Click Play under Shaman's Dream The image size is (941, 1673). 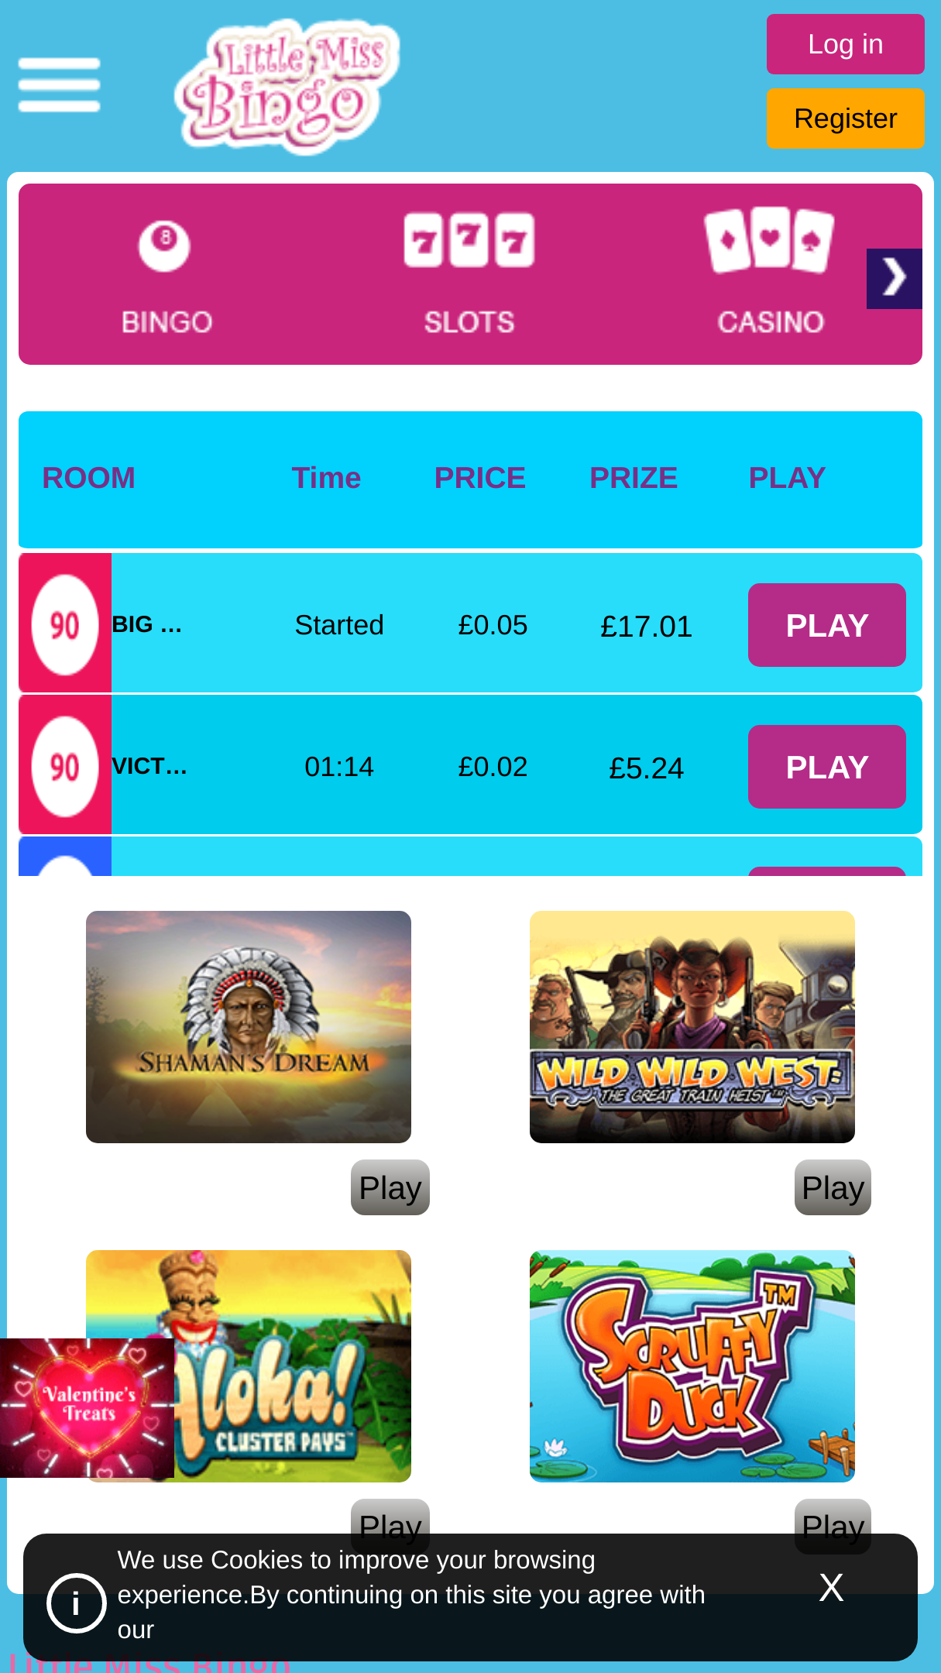[390, 1187]
